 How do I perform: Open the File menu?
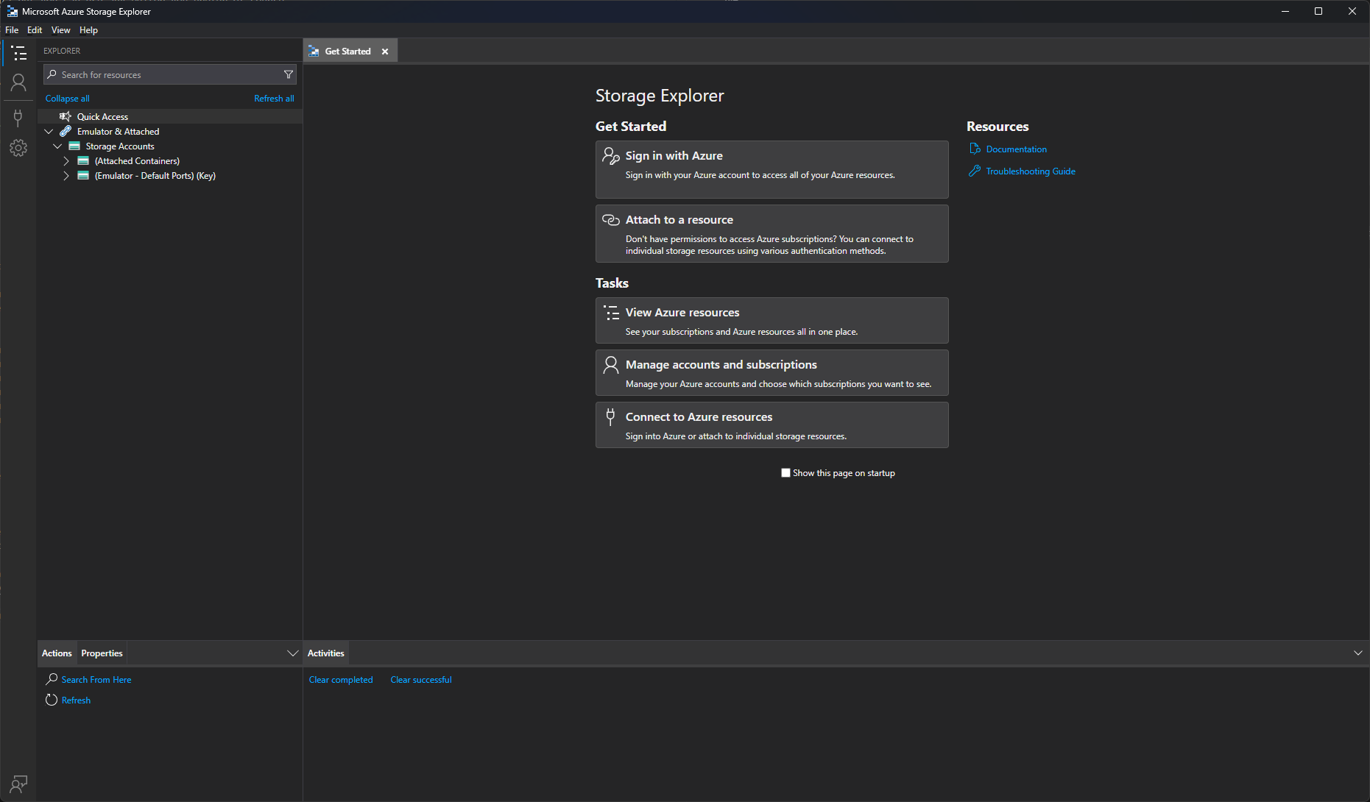coord(12,30)
